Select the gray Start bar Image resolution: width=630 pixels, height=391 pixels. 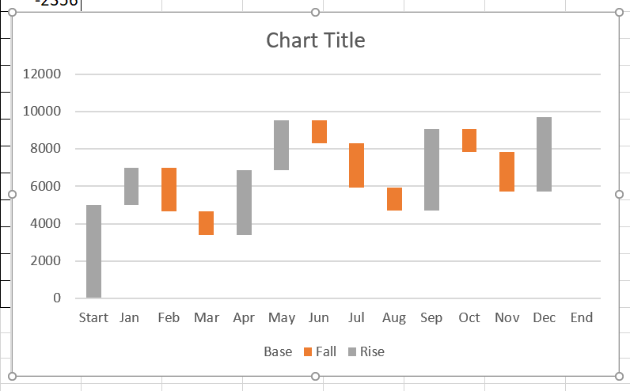pos(93,251)
